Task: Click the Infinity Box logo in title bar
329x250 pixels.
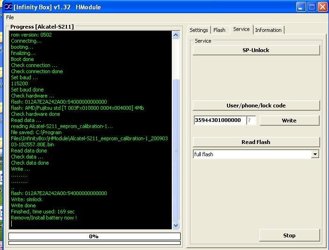Action: (6, 7)
